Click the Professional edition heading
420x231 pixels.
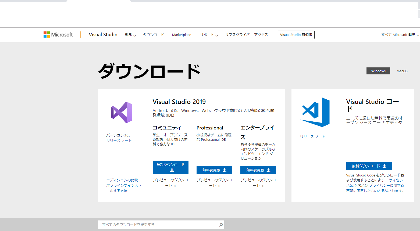point(210,128)
